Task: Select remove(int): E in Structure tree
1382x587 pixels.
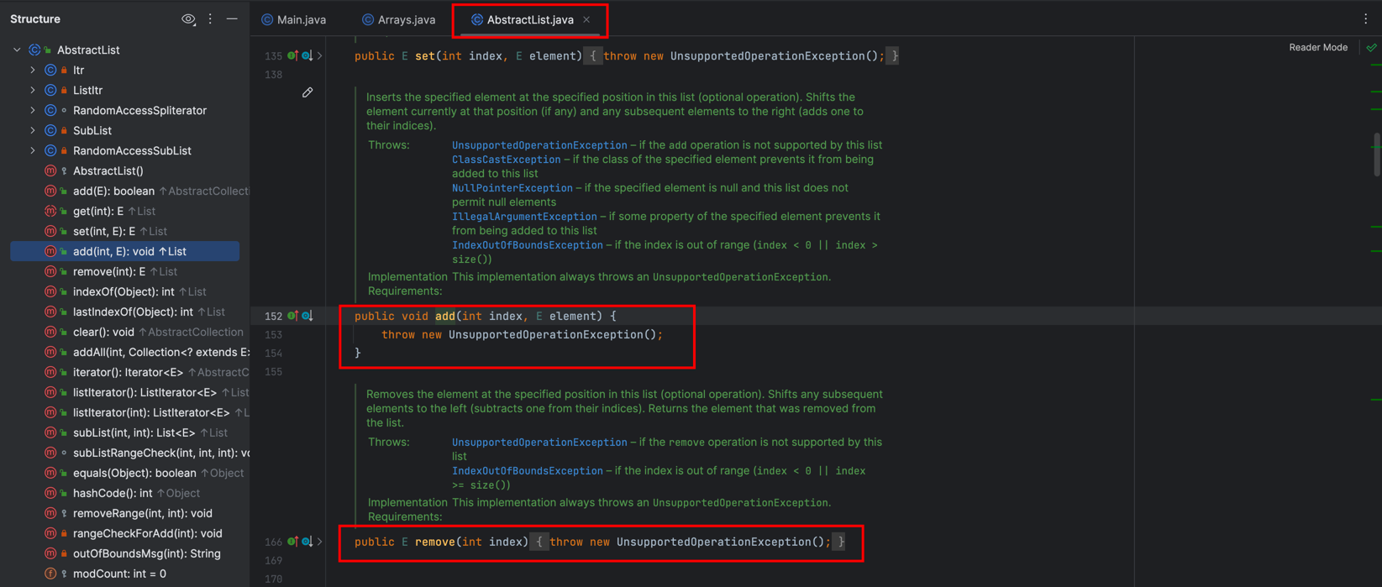Action: [108, 271]
